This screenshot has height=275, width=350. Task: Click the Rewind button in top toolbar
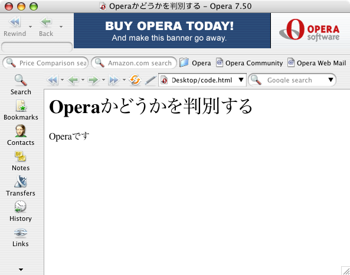pyautogui.click(x=15, y=26)
